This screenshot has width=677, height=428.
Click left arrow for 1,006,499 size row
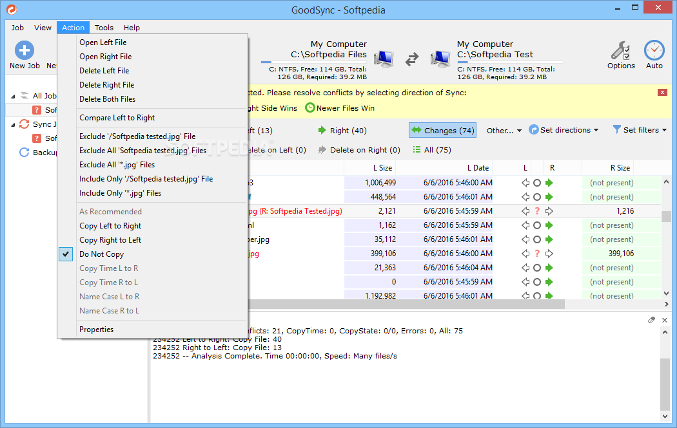[525, 183]
